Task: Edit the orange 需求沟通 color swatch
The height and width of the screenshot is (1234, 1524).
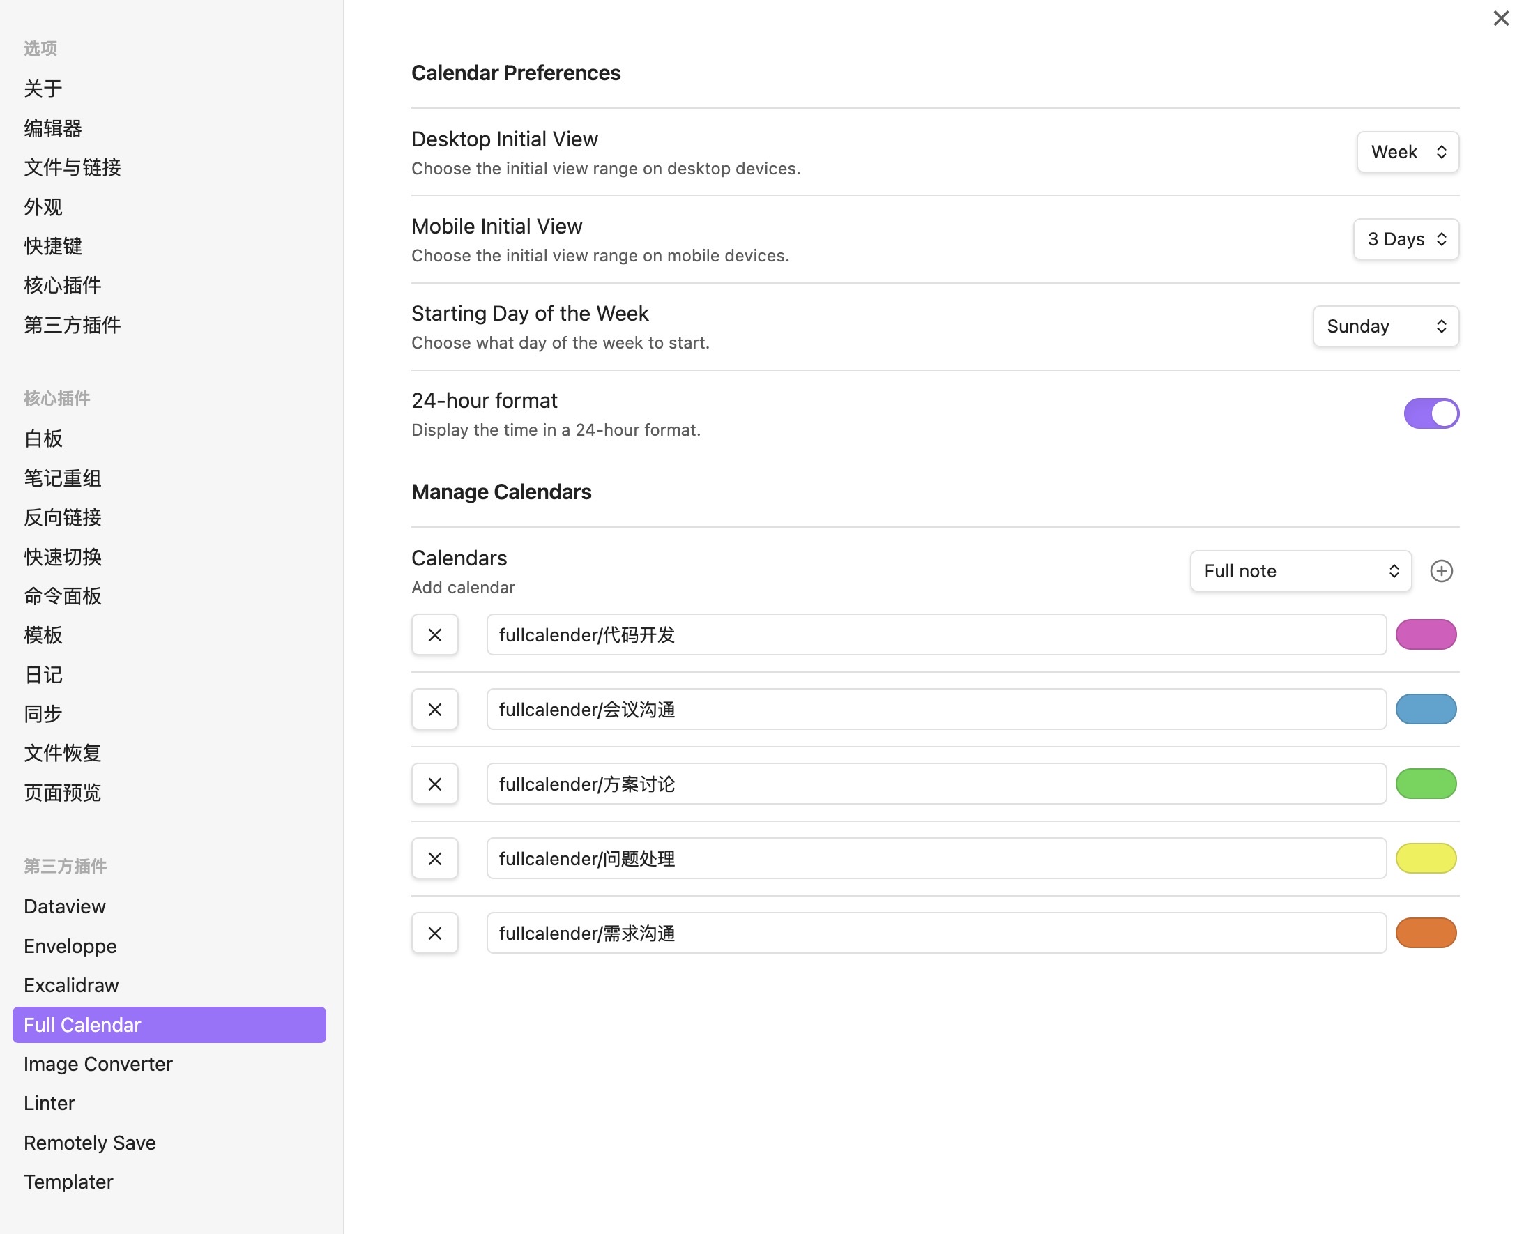Action: (1425, 934)
